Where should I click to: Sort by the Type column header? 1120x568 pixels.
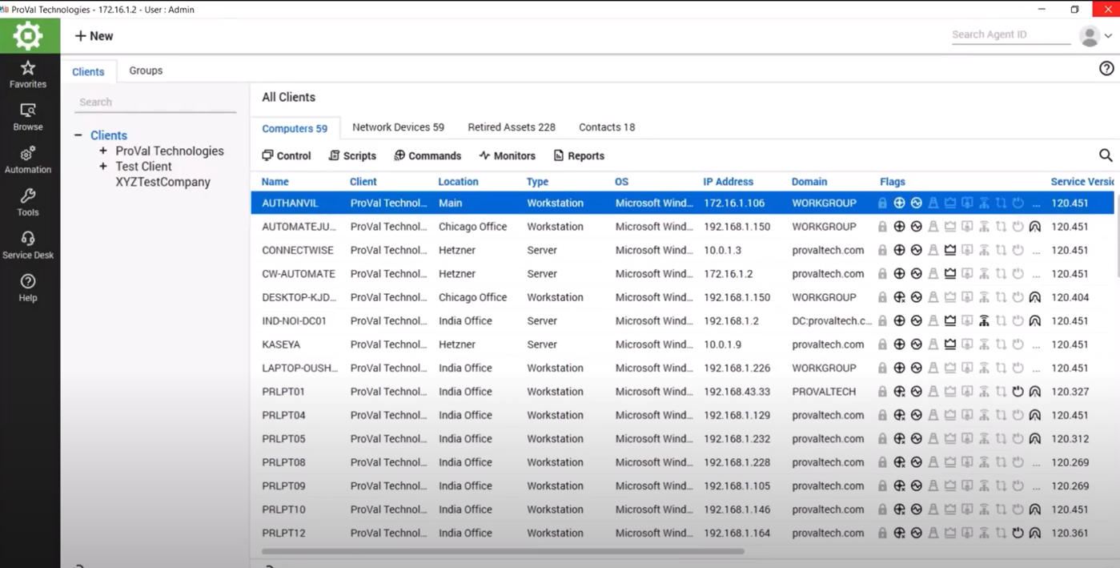click(537, 182)
